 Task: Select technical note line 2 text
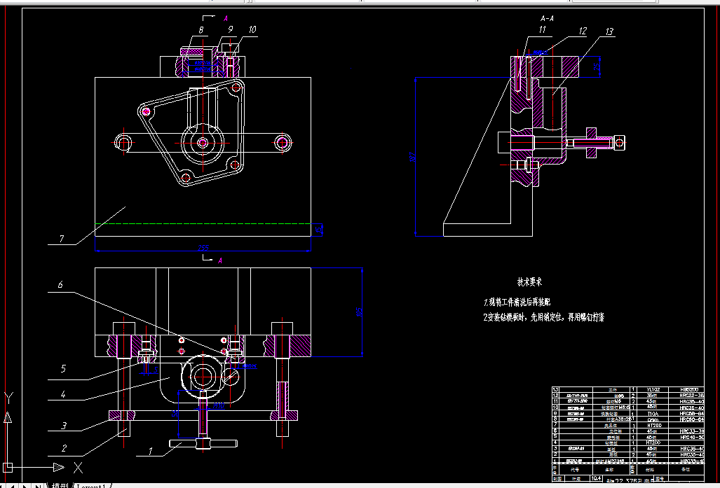(x=543, y=317)
